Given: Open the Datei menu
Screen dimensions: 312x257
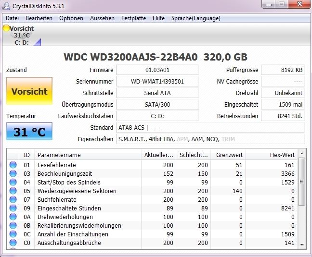Looking at the screenshot, I should (x=13, y=18).
